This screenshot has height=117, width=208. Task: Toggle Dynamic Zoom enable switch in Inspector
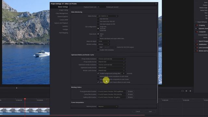click(x=197, y=29)
